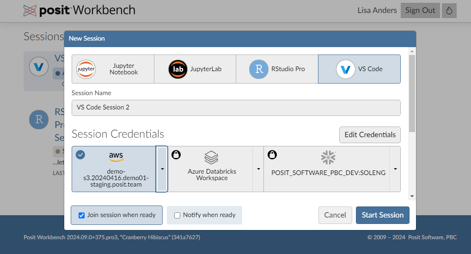Click Start Session

(382, 215)
